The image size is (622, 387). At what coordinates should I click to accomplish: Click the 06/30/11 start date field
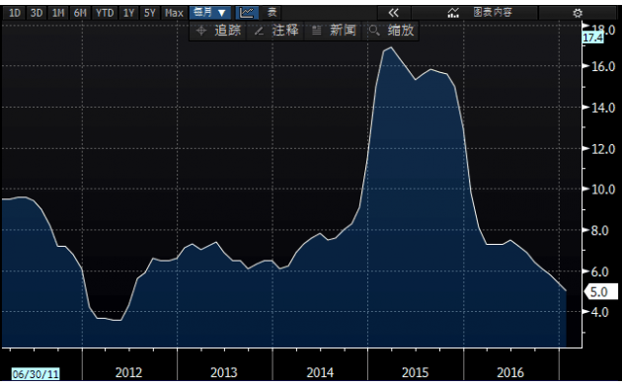click(x=36, y=373)
